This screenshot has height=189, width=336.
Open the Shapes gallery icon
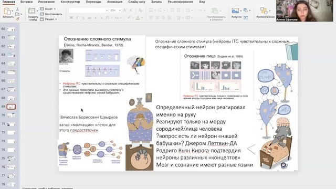pos(246,10)
